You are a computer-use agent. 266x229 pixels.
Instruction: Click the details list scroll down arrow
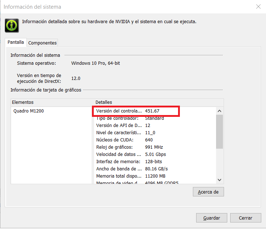219,180
